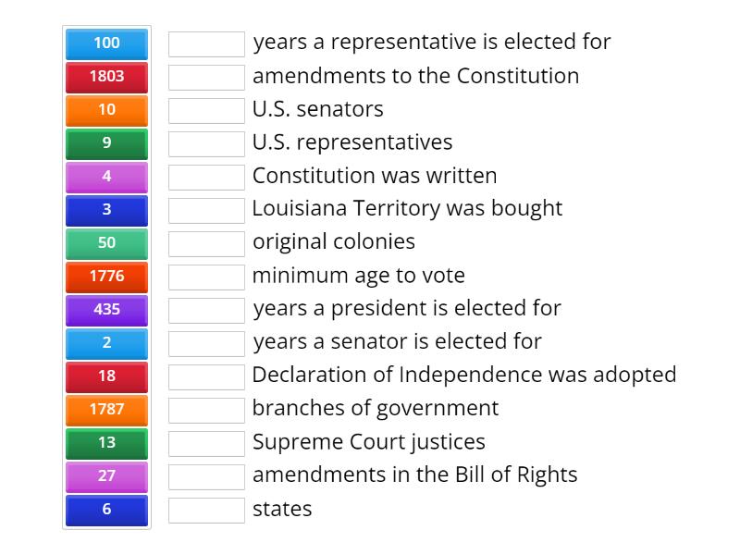The image size is (740, 555).
Task: Select the pink tile showing 27
Action: coord(106,476)
